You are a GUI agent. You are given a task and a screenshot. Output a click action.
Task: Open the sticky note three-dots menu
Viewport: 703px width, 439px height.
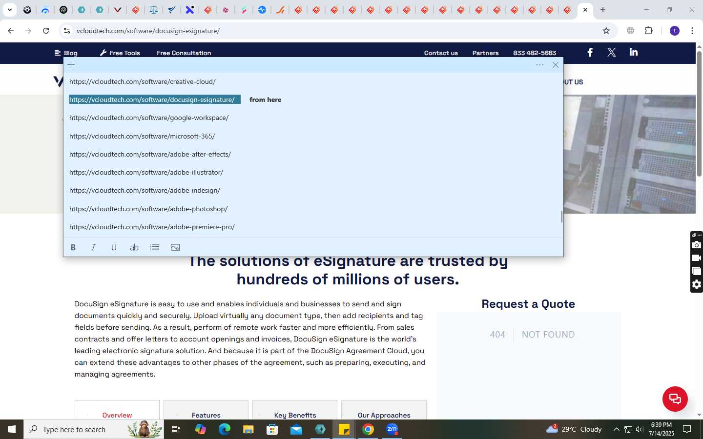tap(540, 64)
